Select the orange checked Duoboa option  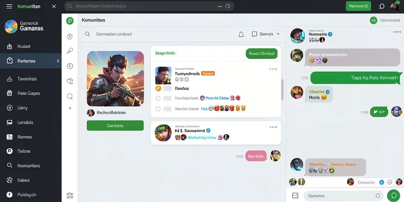(158, 88)
